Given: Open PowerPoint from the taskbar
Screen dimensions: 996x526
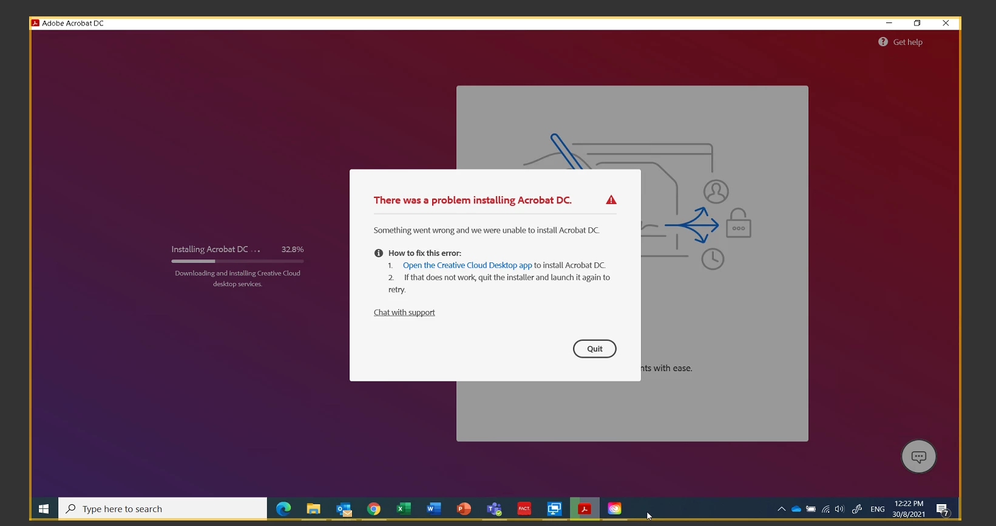Looking at the screenshot, I should (464, 509).
